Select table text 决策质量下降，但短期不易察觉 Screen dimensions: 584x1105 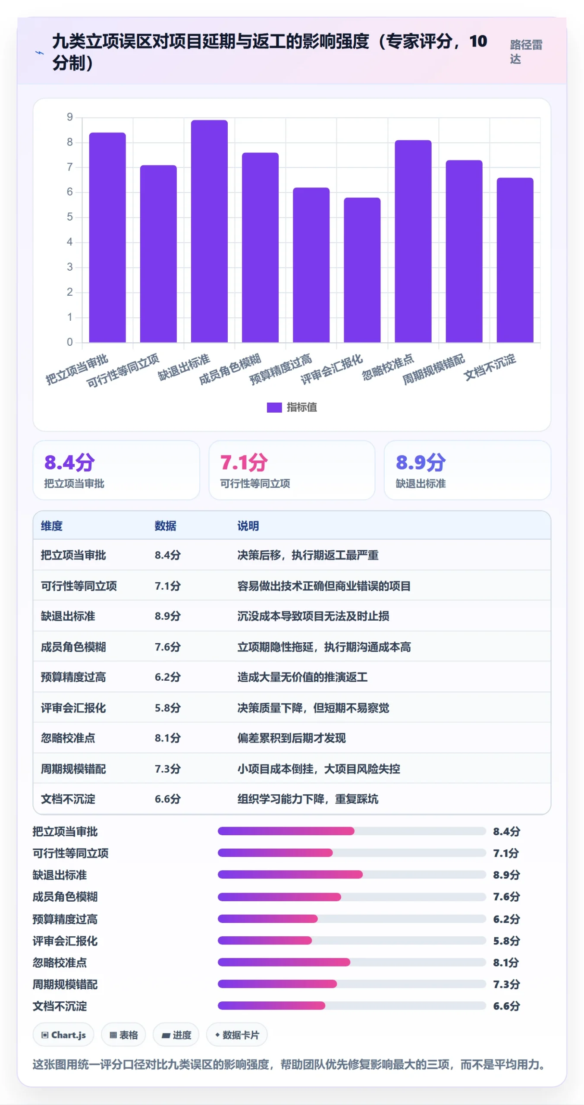313,708
